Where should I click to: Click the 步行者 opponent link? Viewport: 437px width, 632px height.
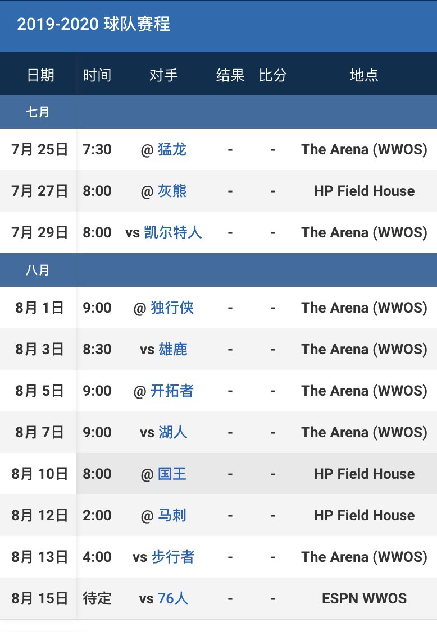coord(172,557)
